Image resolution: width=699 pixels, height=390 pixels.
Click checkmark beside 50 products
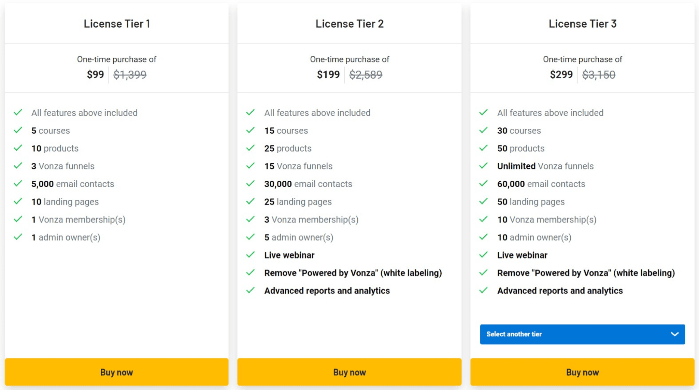pos(483,148)
